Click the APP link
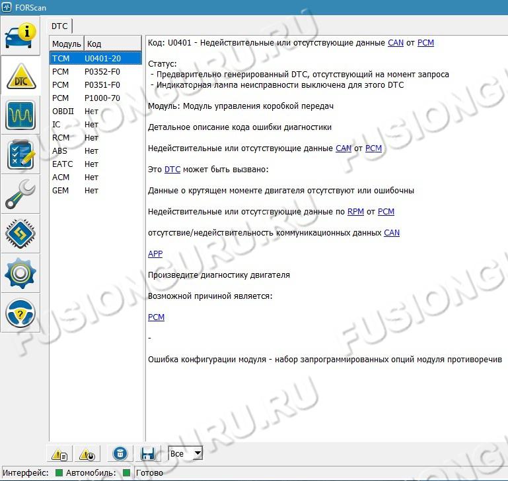This screenshot has width=508, height=481. click(x=155, y=254)
